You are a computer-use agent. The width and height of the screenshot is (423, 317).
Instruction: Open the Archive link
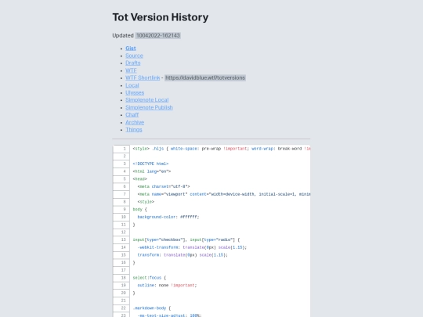(x=135, y=122)
